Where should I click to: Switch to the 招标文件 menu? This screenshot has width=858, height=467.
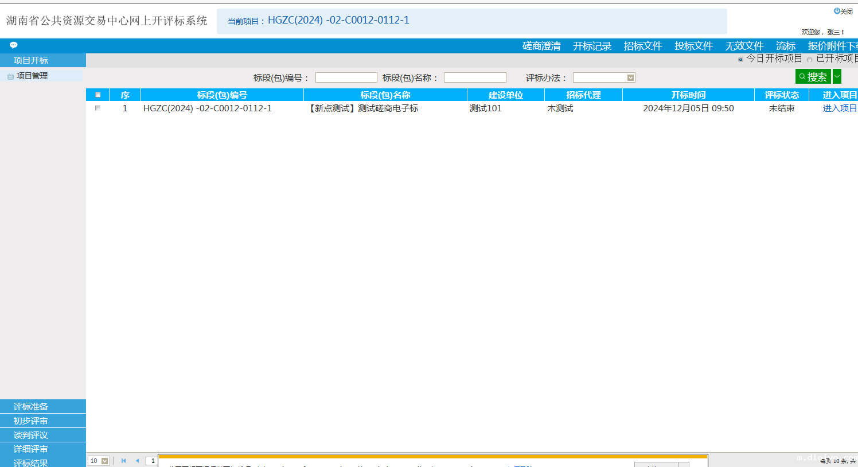coord(642,46)
